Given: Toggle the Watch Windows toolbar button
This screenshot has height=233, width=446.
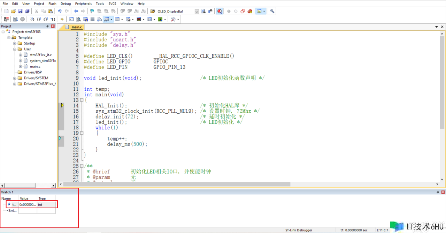Looking at the screenshot, I should [x=107, y=19].
